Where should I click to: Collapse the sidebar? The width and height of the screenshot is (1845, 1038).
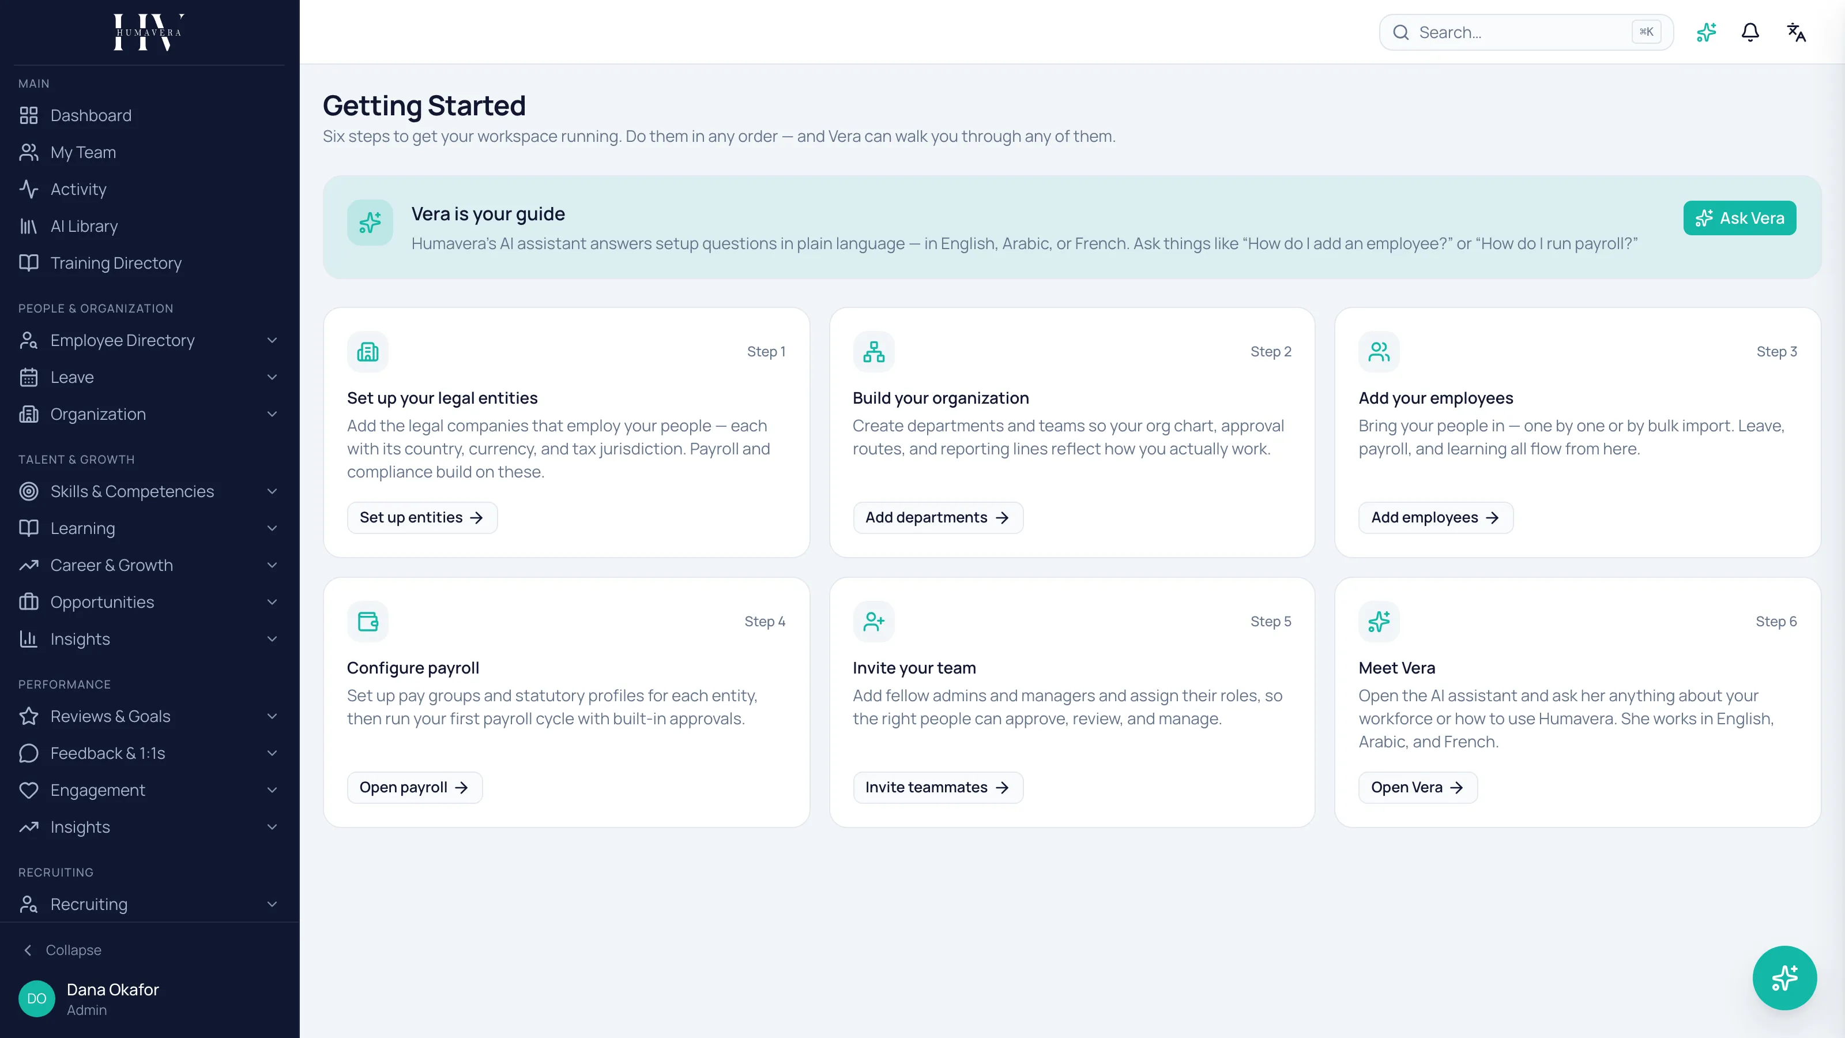tap(63, 950)
